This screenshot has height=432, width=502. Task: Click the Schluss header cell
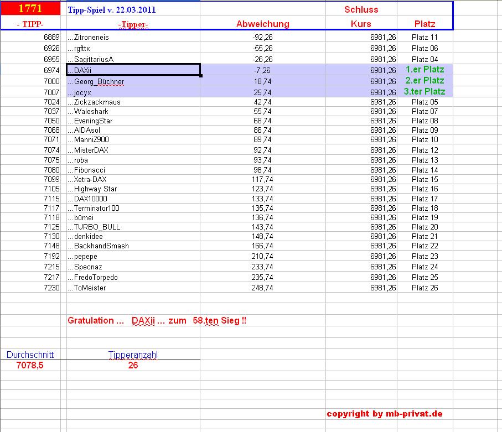coord(361,9)
